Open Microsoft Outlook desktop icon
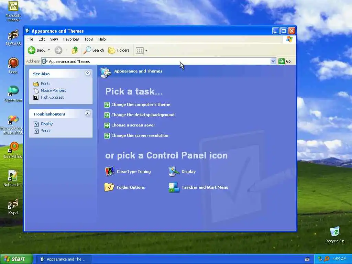This screenshot has height=264, width=352. [x=13, y=11]
